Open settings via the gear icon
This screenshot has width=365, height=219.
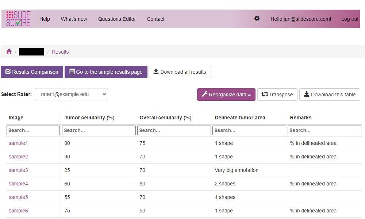pyautogui.click(x=257, y=19)
